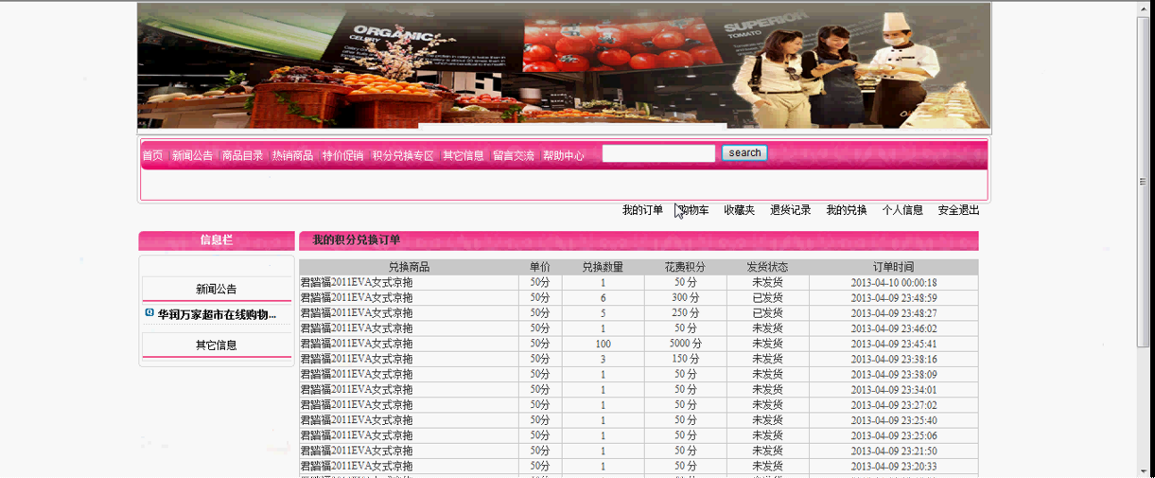Click the 新闻公告 sidebar heading
The width and height of the screenshot is (1155, 478).
pos(217,290)
